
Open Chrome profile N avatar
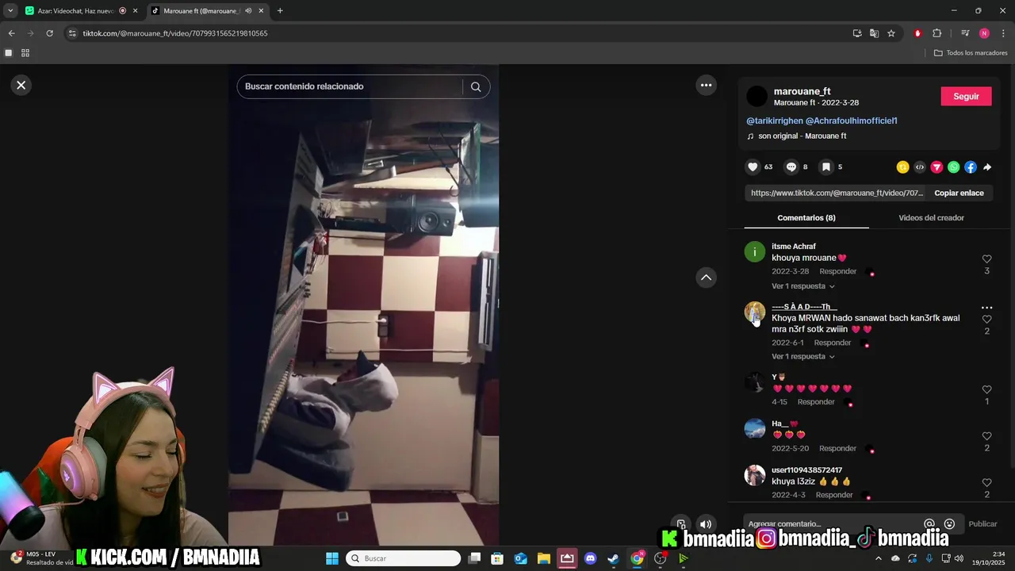click(x=984, y=33)
